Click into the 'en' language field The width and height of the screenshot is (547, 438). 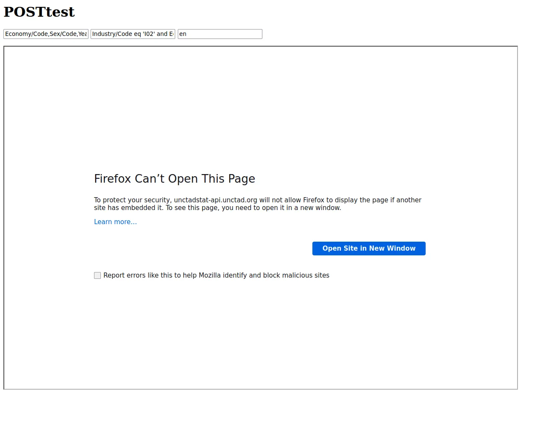click(220, 34)
